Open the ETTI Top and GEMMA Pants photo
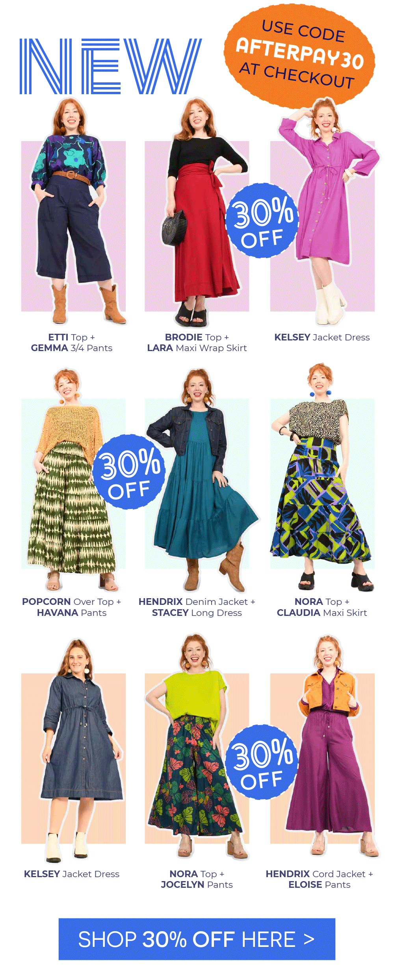394x980 pixels. [x=73, y=211]
